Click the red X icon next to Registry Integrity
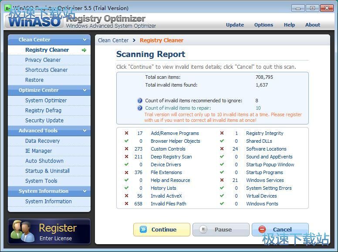The height and width of the screenshot is (252, 338). 222,133
